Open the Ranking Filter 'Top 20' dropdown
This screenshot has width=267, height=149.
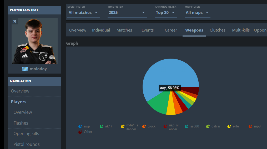(165, 13)
